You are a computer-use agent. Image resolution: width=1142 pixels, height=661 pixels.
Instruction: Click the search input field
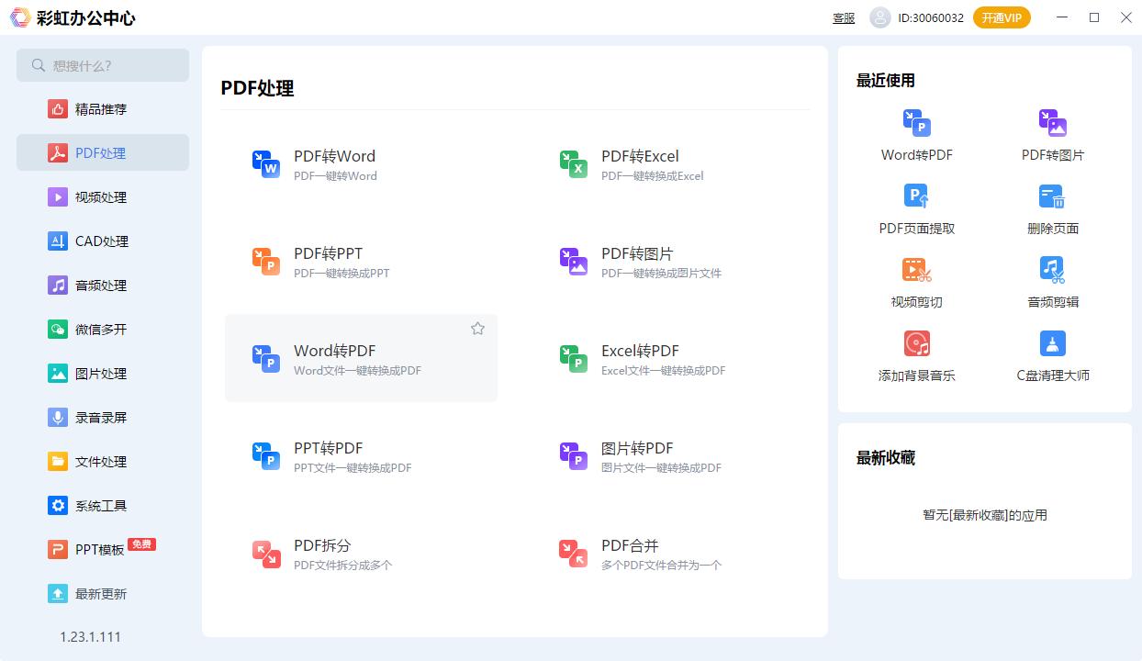[x=102, y=65]
